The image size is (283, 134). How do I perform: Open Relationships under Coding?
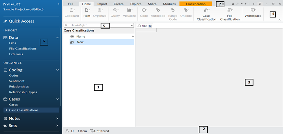click(x=19, y=86)
